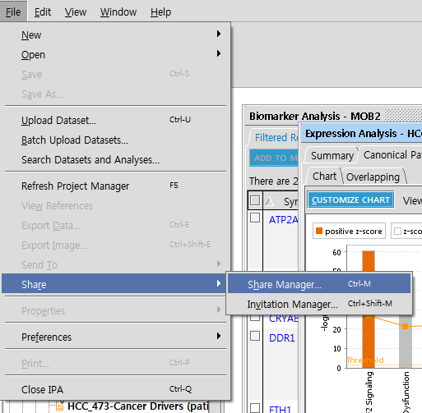Expand the New submenu
This screenshot has height=413, width=422.
point(115,34)
